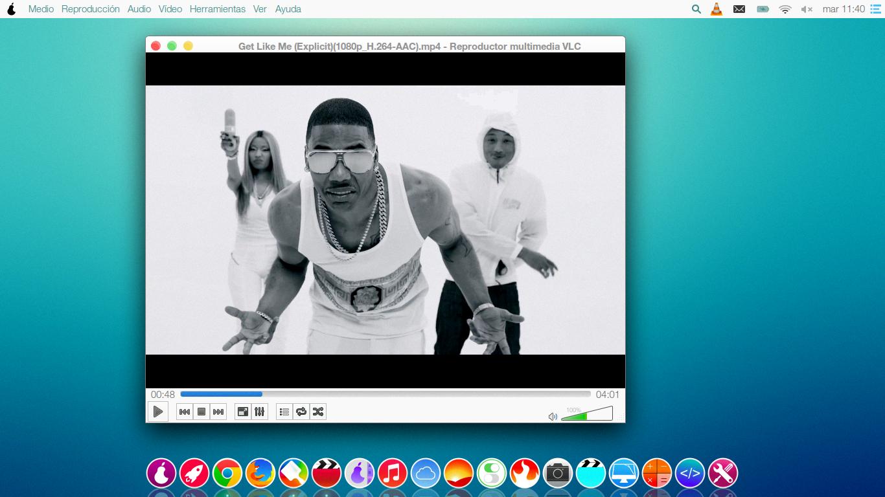The width and height of the screenshot is (885, 497).
Task: Open the extended settings equalizer panel
Action: (x=260, y=412)
